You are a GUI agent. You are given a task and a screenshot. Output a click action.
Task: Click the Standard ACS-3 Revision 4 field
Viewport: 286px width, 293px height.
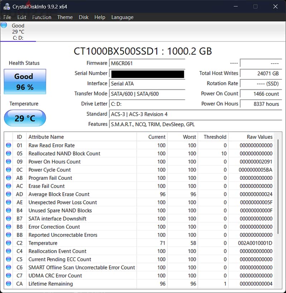point(195,114)
